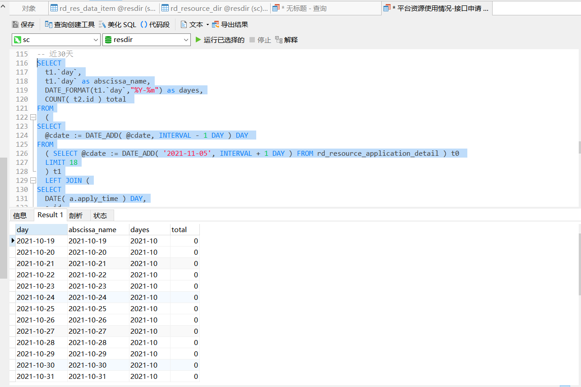This screenshot has height=387, width=581.
Task: Expand the Text (文本) dropdown arrow
Action: point(207,24)
